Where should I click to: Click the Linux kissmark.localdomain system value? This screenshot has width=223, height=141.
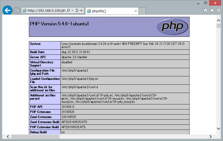click(123, 45)
